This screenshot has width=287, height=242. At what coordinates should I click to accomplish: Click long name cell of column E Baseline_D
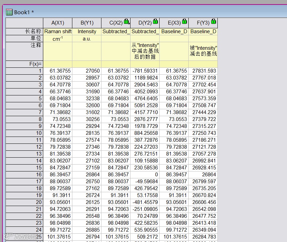174,31
